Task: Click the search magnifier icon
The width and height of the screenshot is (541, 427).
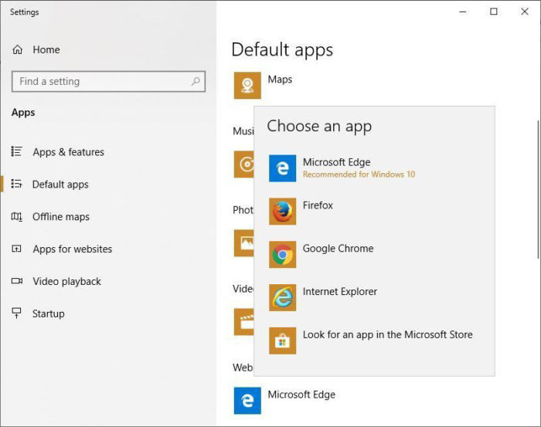Action: pos(196,81)
